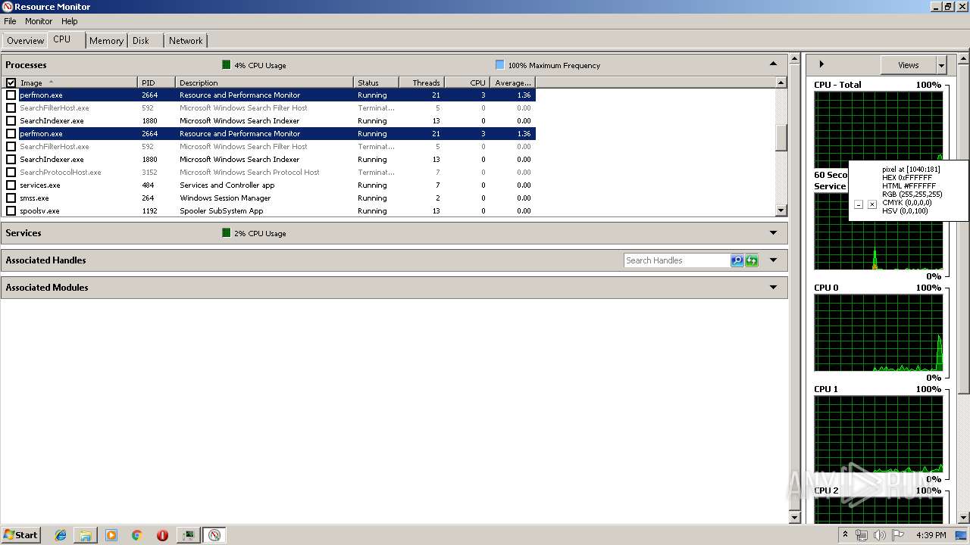The image size is (970, 545).
Task: Check the smss.exe checkbox
Action: point(11,198)
